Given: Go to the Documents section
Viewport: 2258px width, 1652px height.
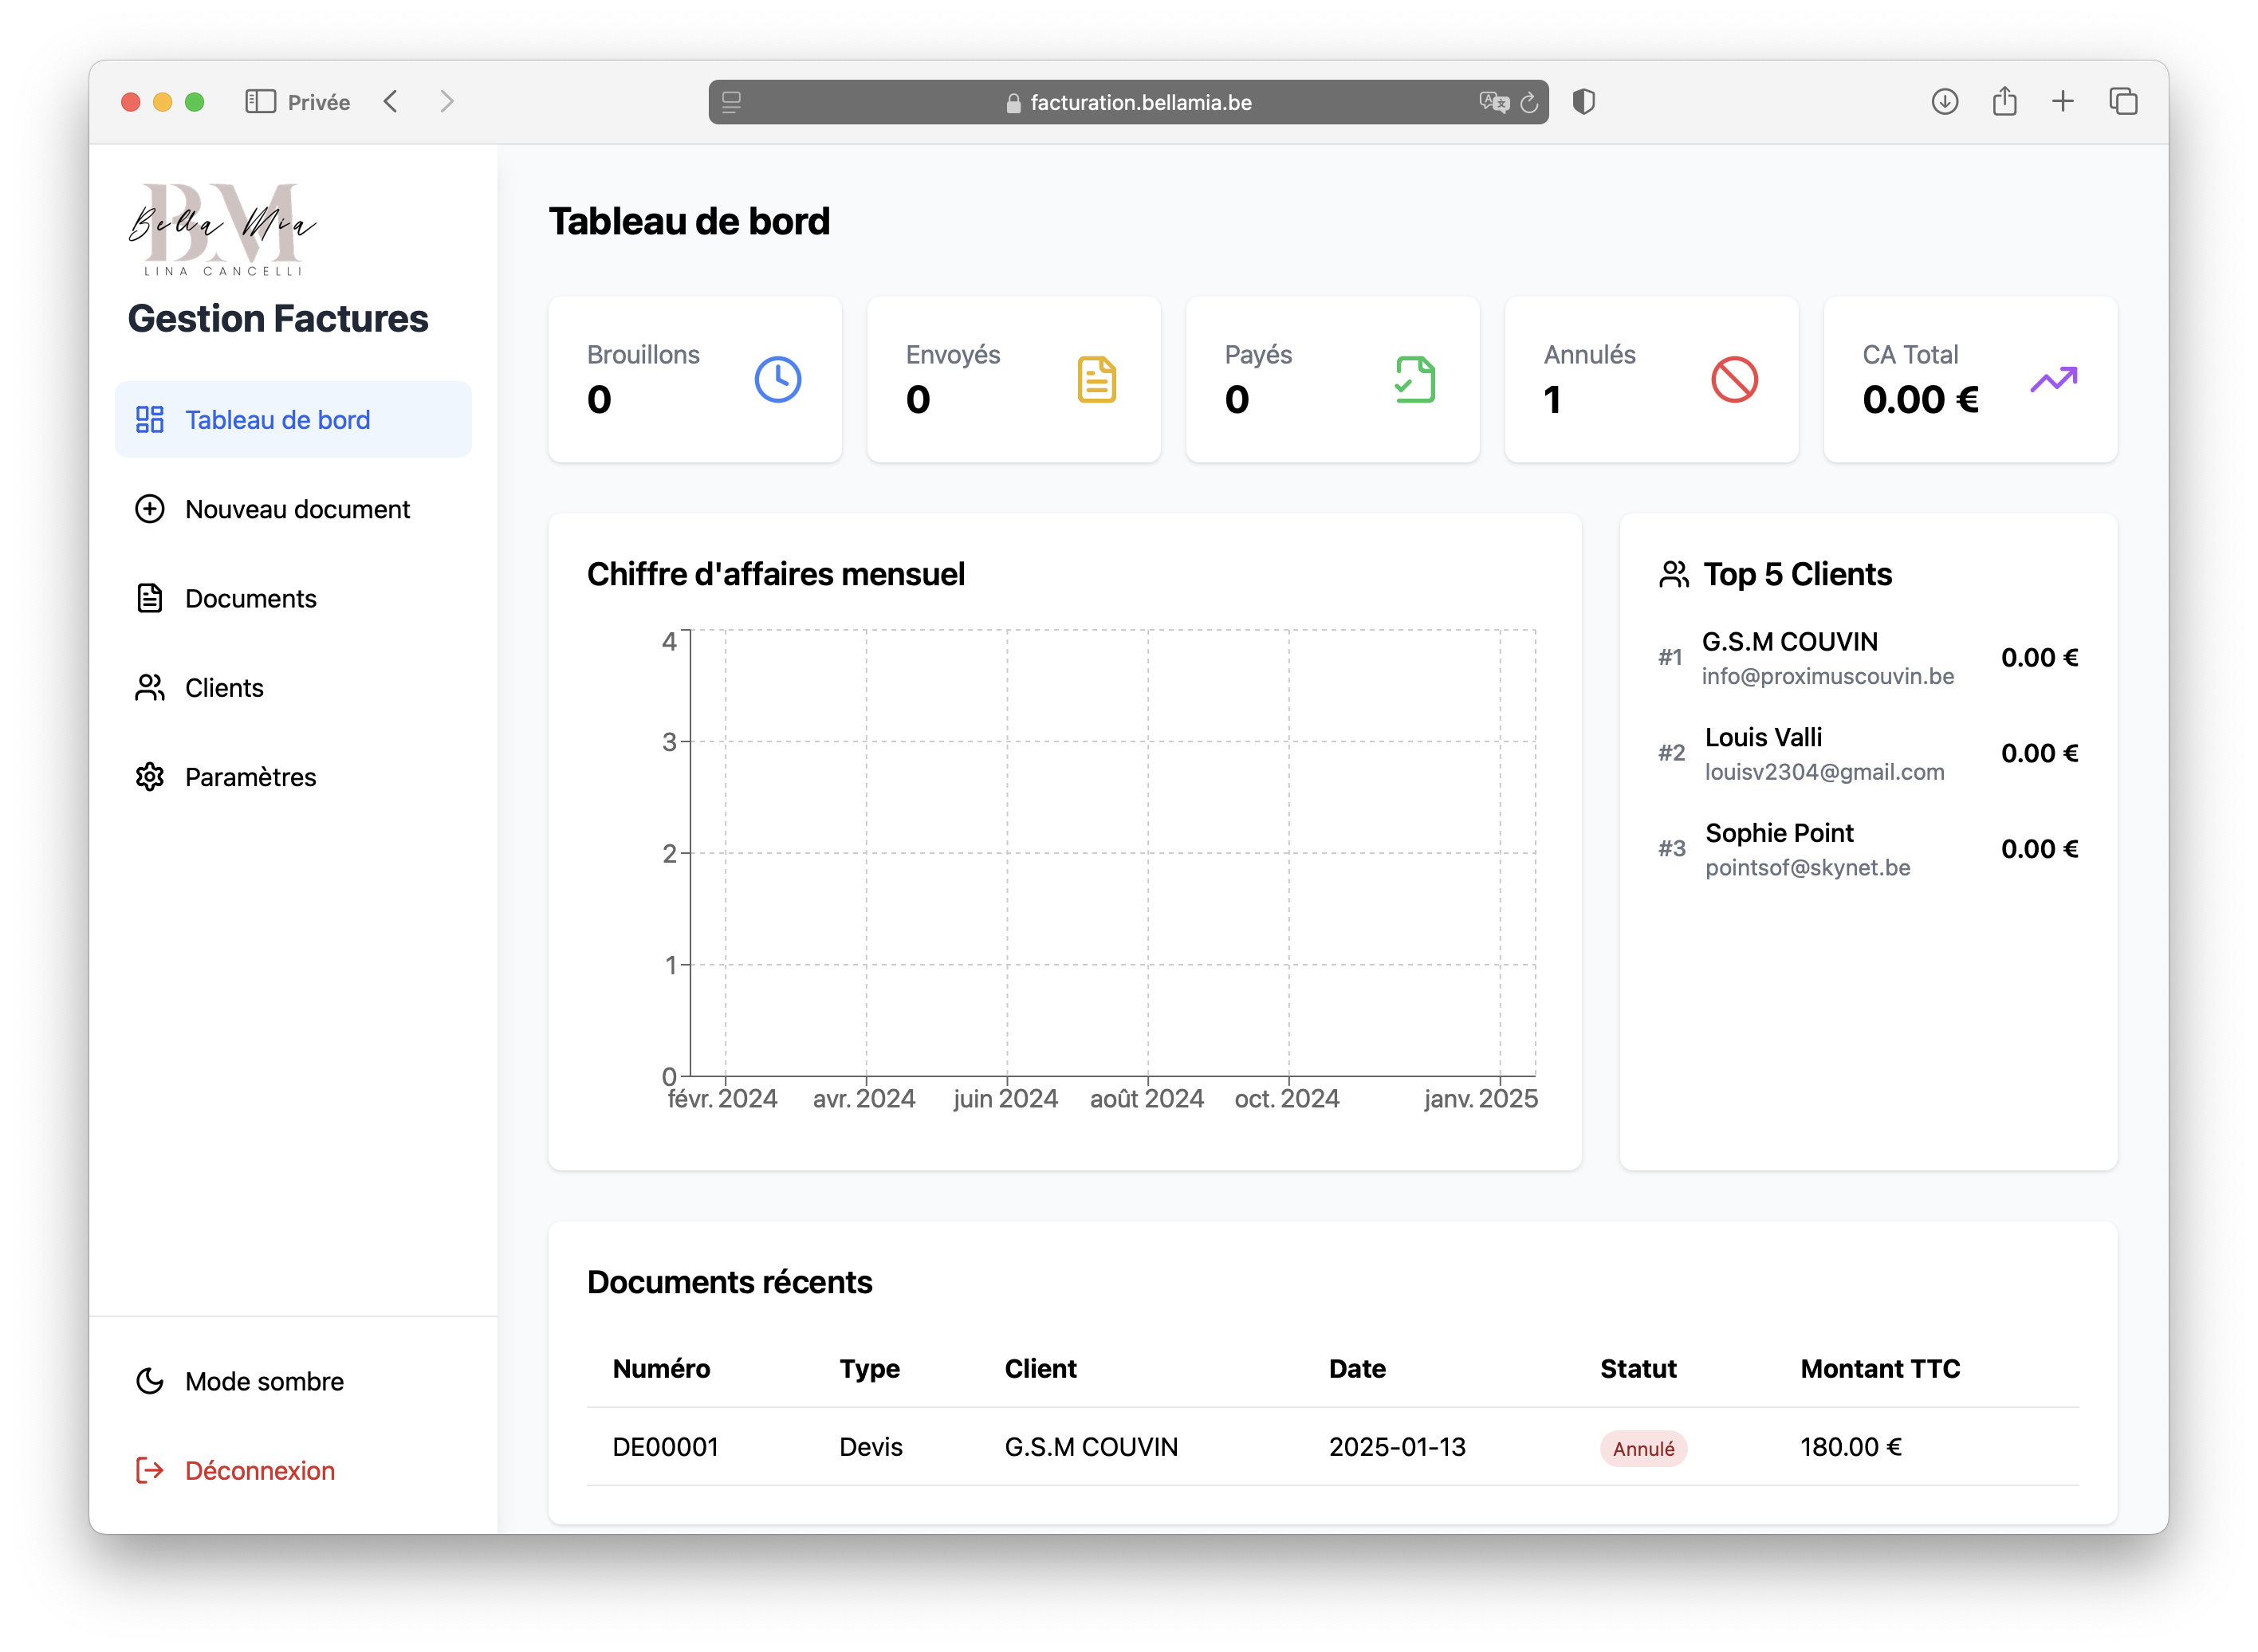Looking at the screenshot, I should 250,598.
